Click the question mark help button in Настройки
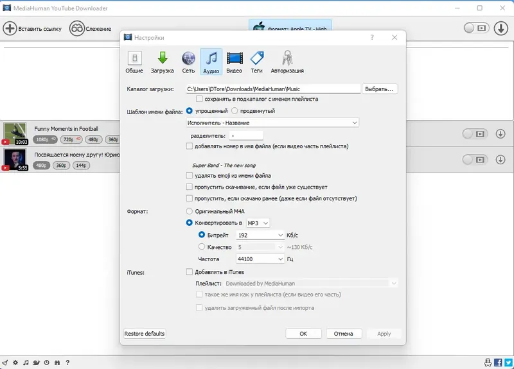This screenshot has width=514, height=369. [372, 37]
